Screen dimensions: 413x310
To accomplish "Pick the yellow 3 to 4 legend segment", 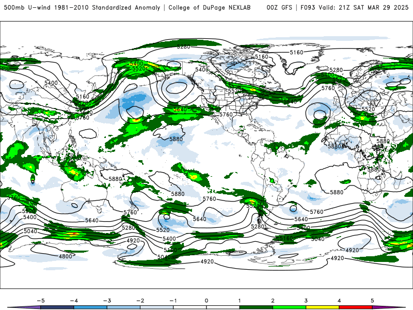I will point(323,307).
